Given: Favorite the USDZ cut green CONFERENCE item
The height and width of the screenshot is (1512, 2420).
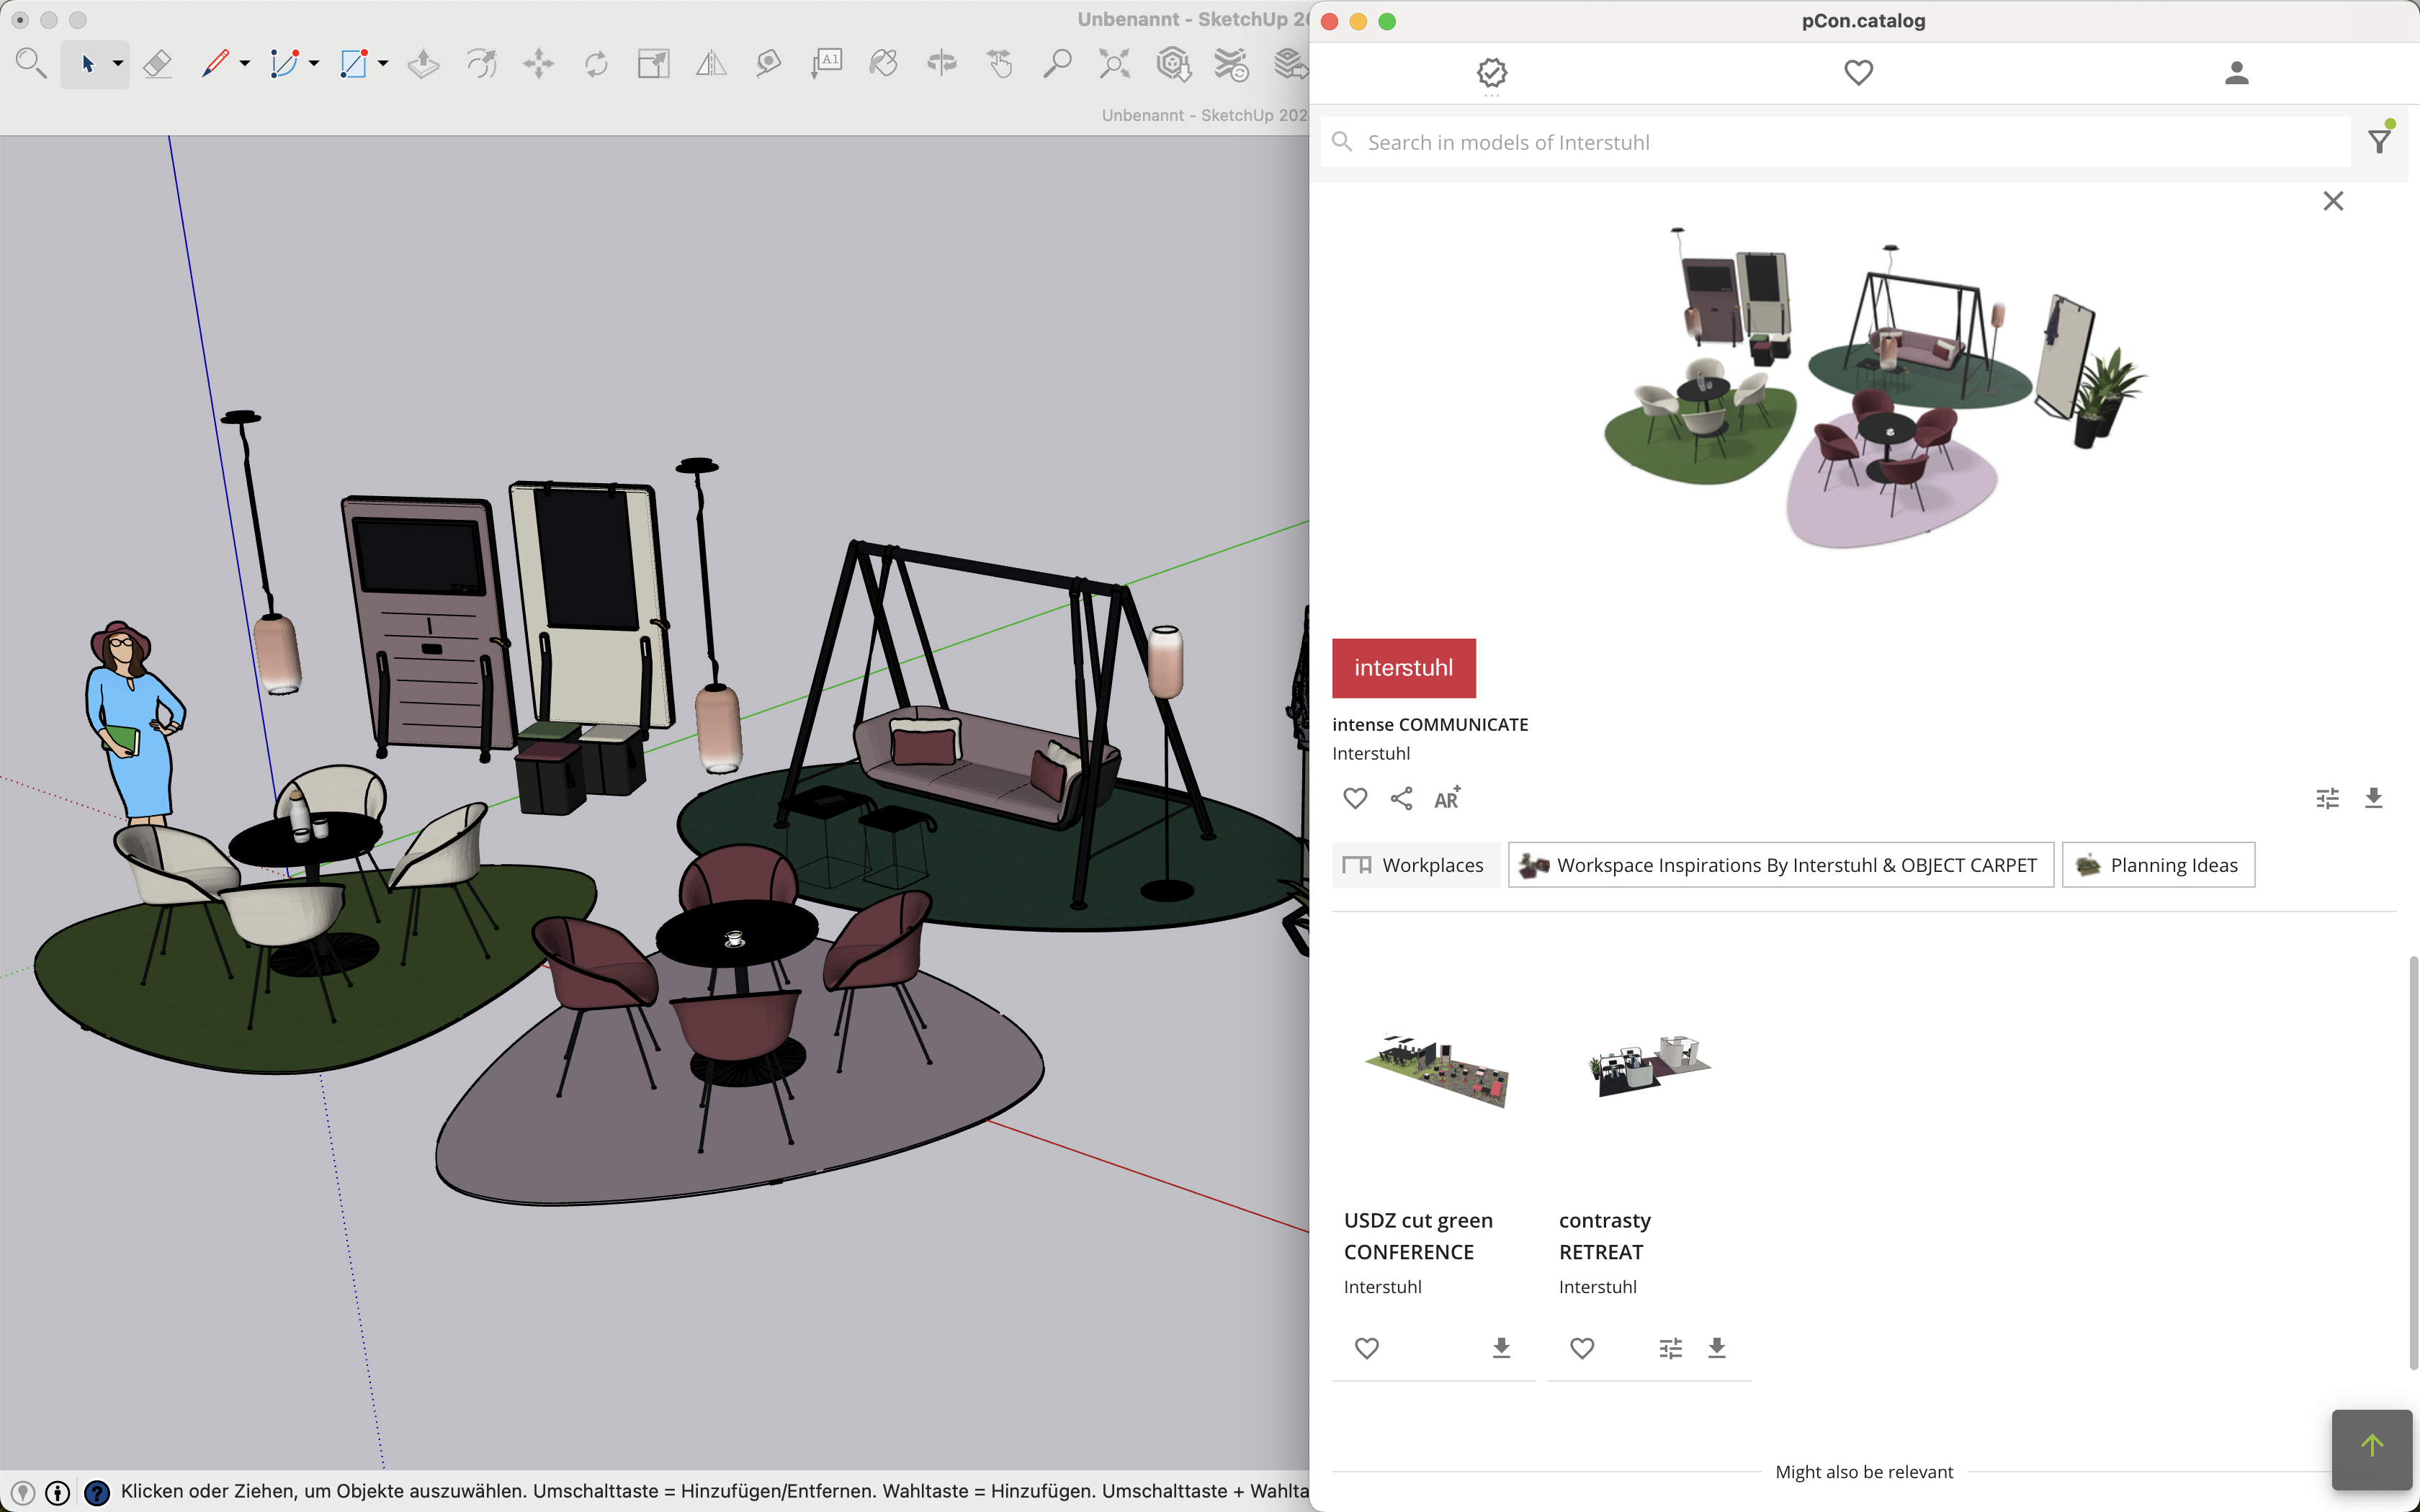Looking at the screenshot, I should [1366, 1348].
